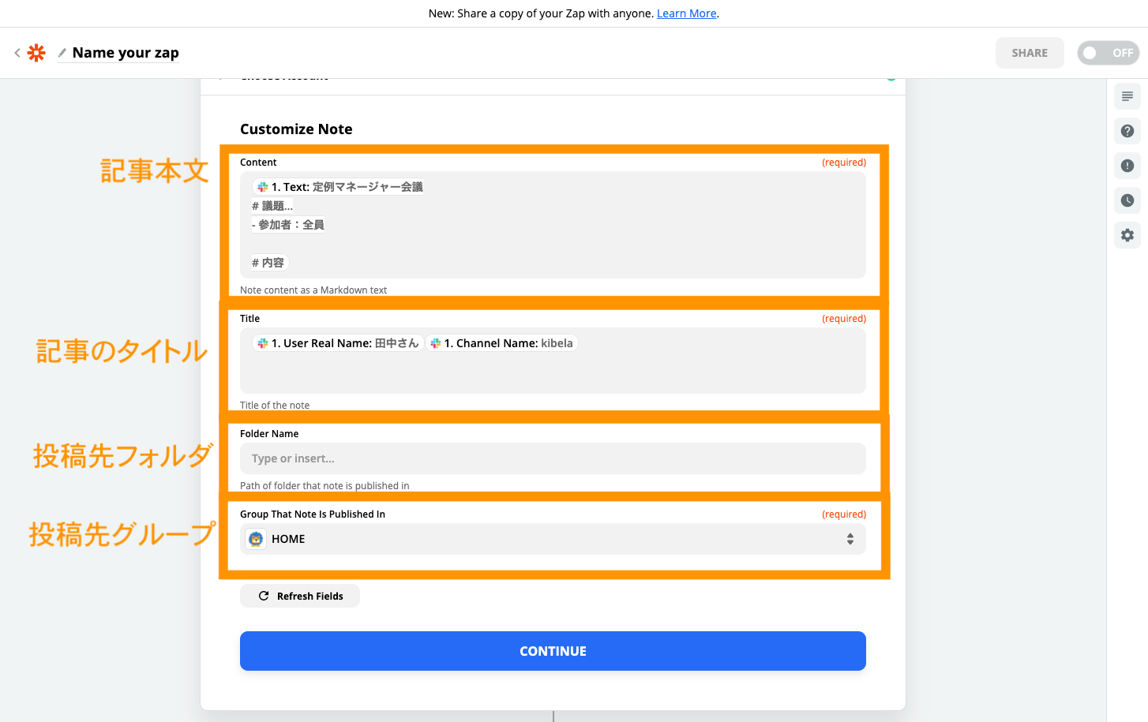Image resolution: width=1148 pixels, height=722 pixels.
Task: Click the HOME group avatar icon
Action: pyautogui.click(x=256, y=539)
